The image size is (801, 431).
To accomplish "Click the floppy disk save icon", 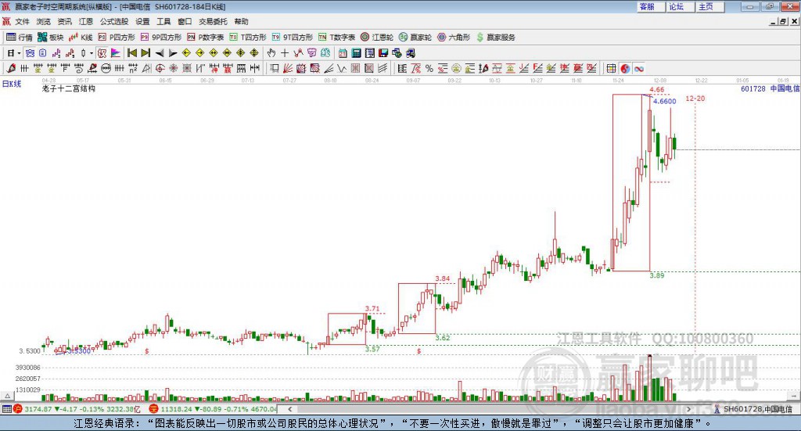I will (383, 53).
